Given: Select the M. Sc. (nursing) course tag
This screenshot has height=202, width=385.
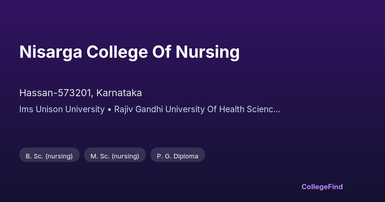Looking at the screenshot, I should pyautogui.click(x=115, y=156).
